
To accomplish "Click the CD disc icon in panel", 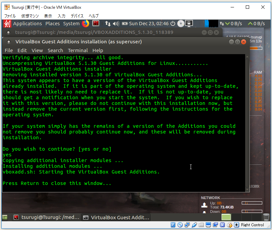I will point(181,24).
